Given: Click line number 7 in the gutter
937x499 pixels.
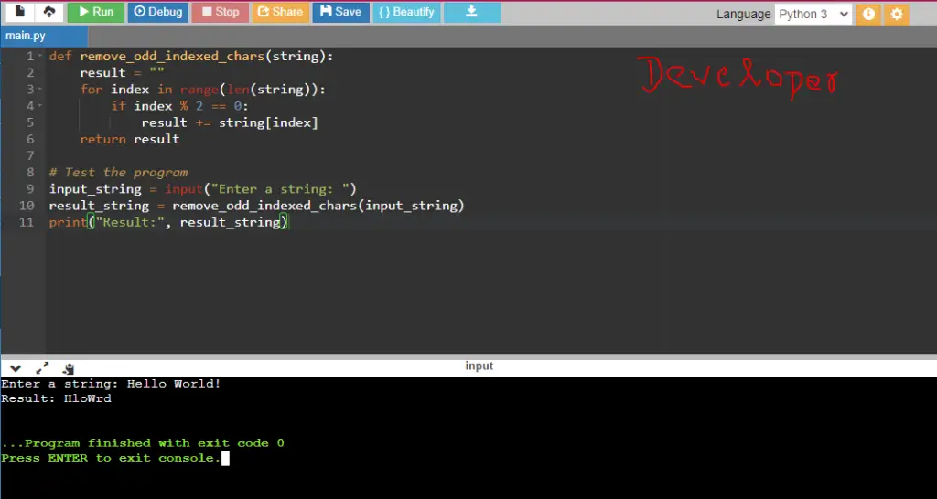Looking at the screenshot, I should point(30,155).
